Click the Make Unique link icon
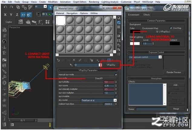 pyautogui.click(x=80, y=60)
